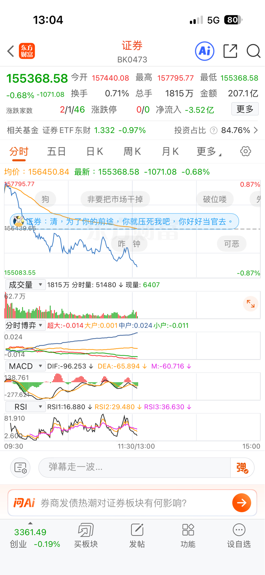This screenshot has height=575, width=265.
Task: Tap the 弹幕走一波 input field
Action: 134,468
